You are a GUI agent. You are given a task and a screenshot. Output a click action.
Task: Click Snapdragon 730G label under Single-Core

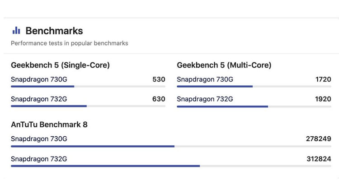coord(39,79)
